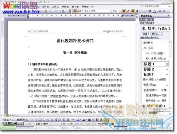Click the distributed alignment icon
This screenshot has width=177, height=134.
coord(137,11)
